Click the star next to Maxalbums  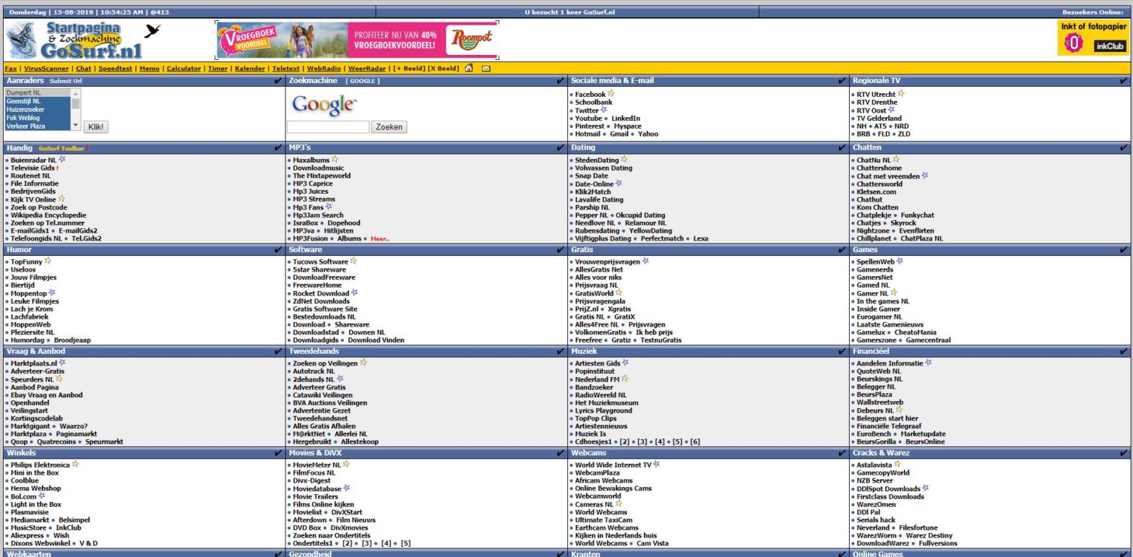tap(335, 160)
